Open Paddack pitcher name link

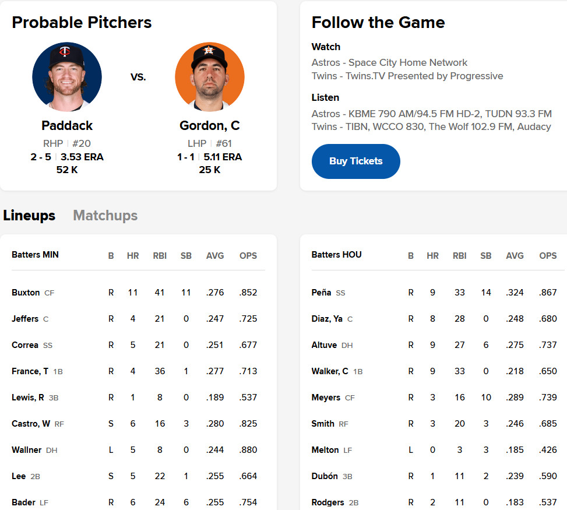pyautogui.click(x=67, y=126)
